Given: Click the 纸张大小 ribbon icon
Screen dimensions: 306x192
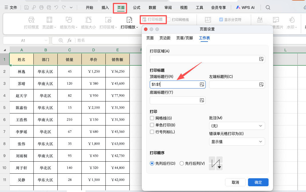Looking at the screenshot, I should click(x=88, y=23).
